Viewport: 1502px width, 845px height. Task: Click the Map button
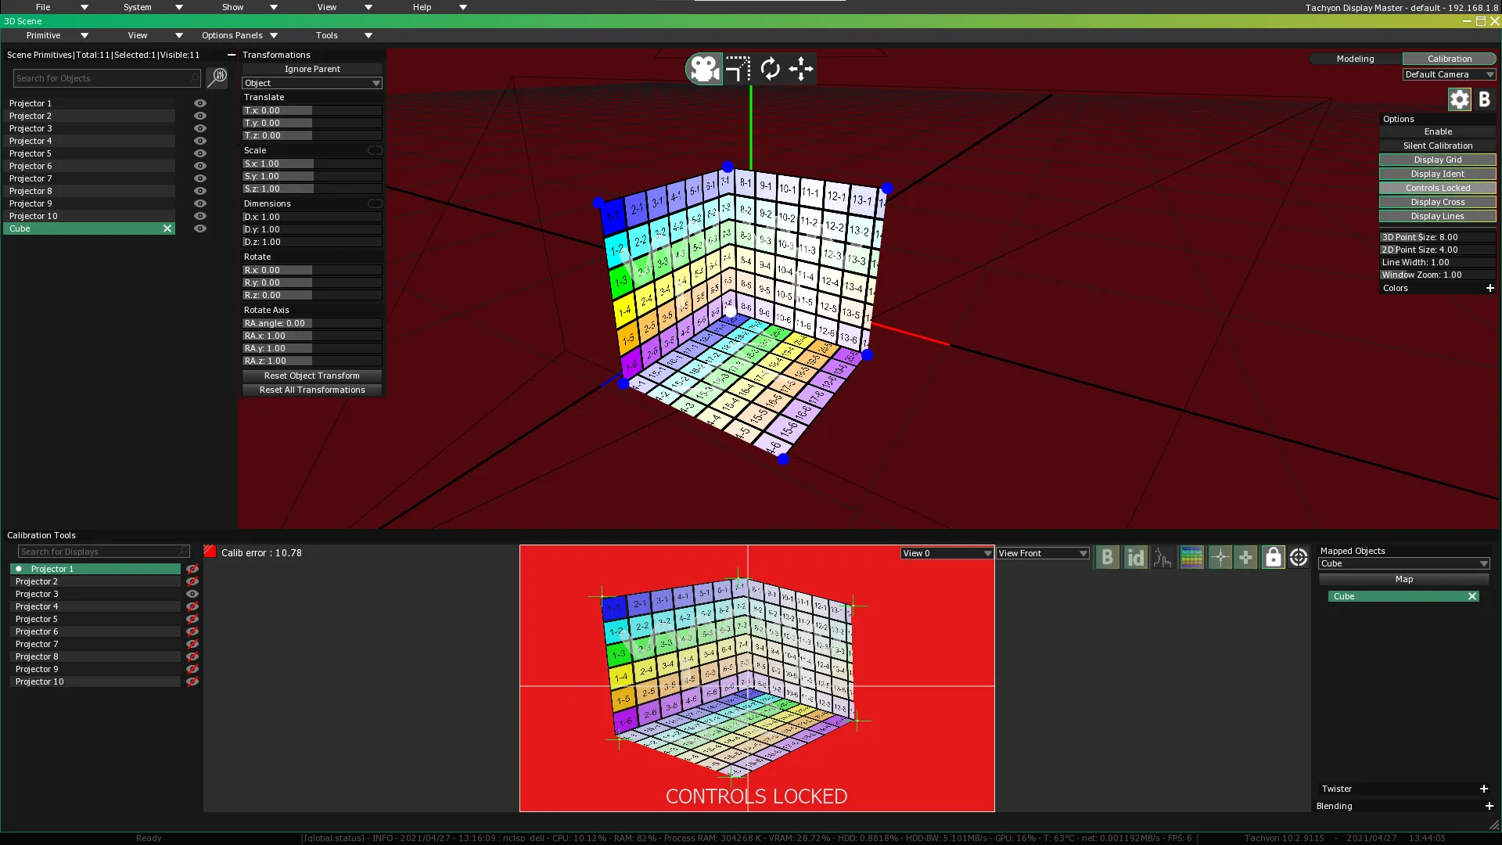pos(1403,579)
